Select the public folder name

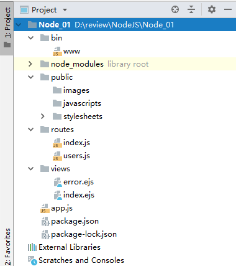[62, 77]
